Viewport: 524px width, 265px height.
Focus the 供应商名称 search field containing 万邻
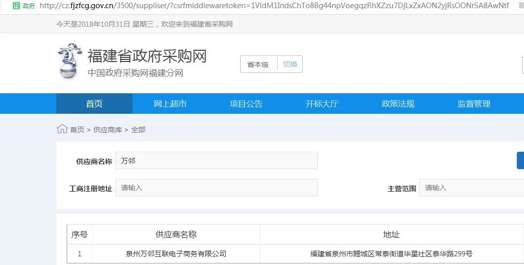[x=217, y=160]
